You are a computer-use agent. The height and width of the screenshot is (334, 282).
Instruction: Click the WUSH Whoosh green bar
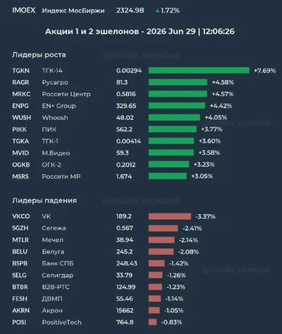click(174, 117)
